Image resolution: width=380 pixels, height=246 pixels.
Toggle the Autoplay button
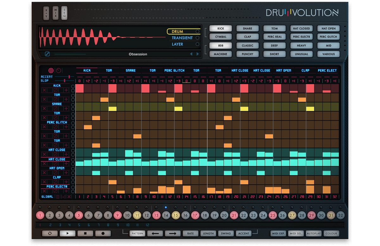(x=313, y=234)
